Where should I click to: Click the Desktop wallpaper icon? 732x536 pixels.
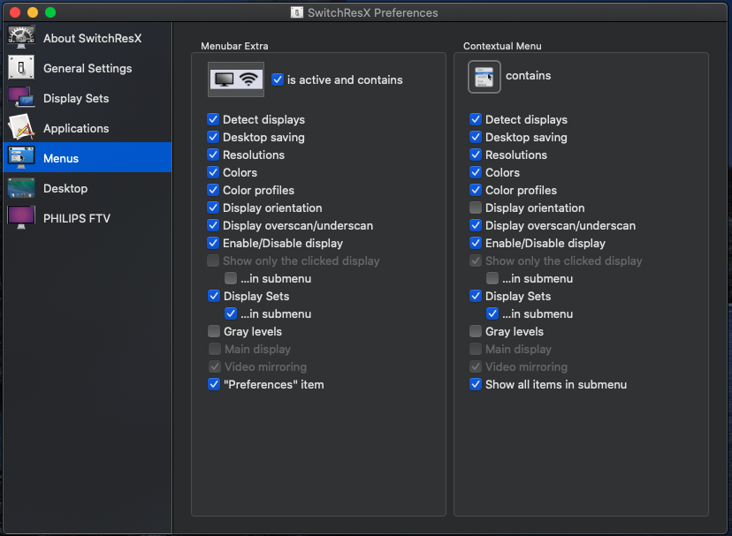coord(21,188)
